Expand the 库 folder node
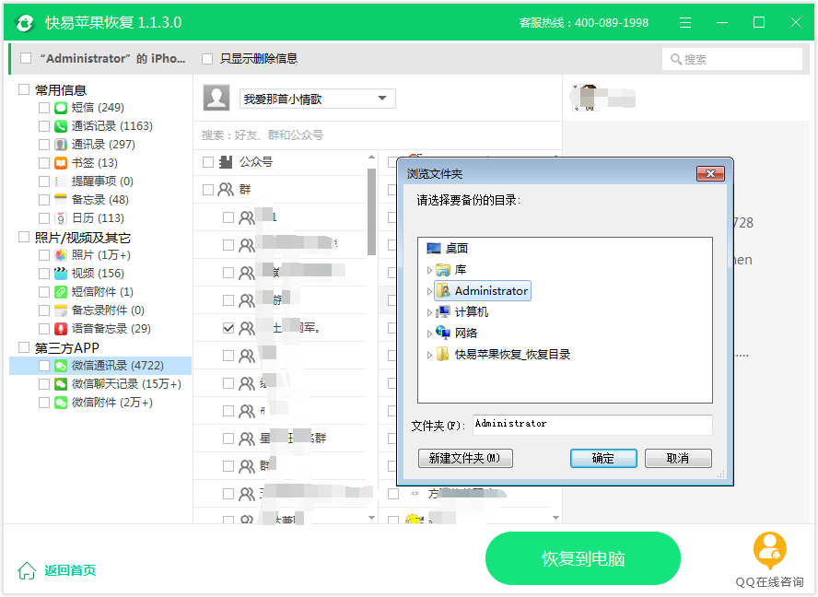This screenshot has height=597, width=818. point(429,270)
